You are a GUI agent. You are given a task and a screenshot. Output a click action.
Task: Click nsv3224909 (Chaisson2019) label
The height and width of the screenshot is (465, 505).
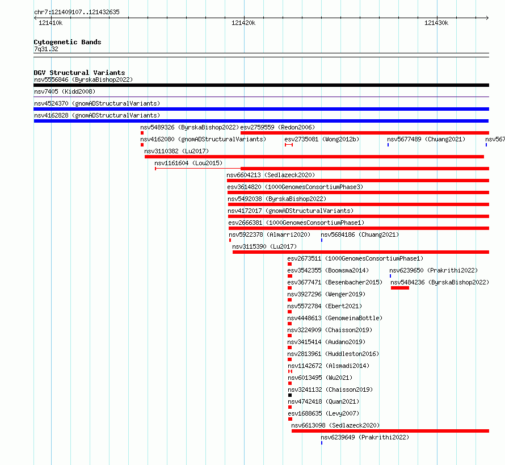(x=330, y=330)
